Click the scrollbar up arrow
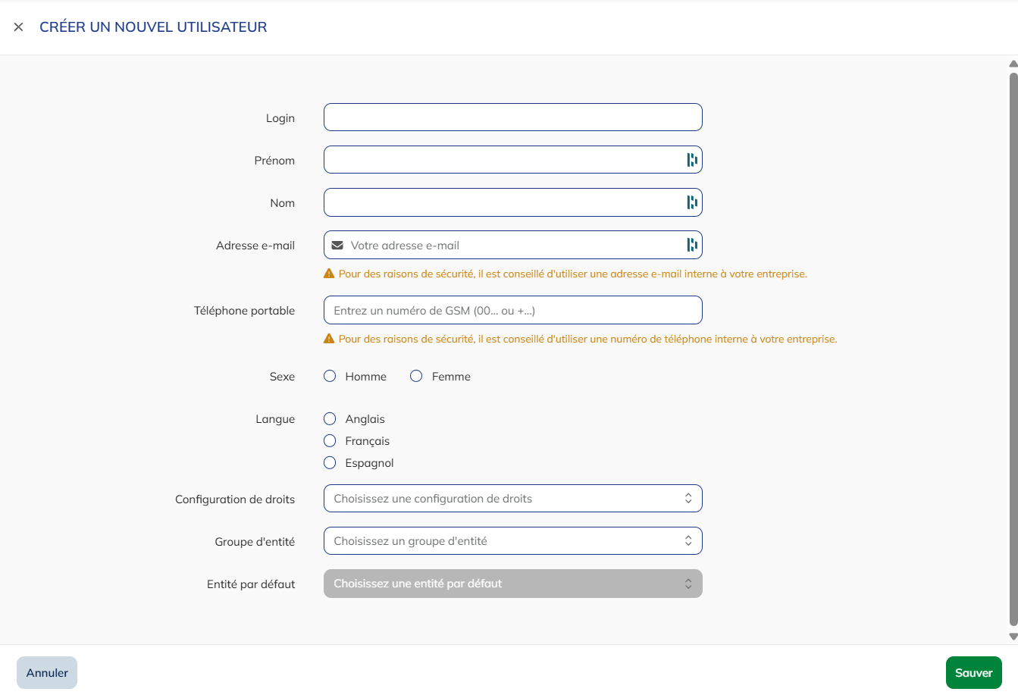The width and height of the screenshot is (1018, 698). pyautogui.click(x=1012, y=65)
